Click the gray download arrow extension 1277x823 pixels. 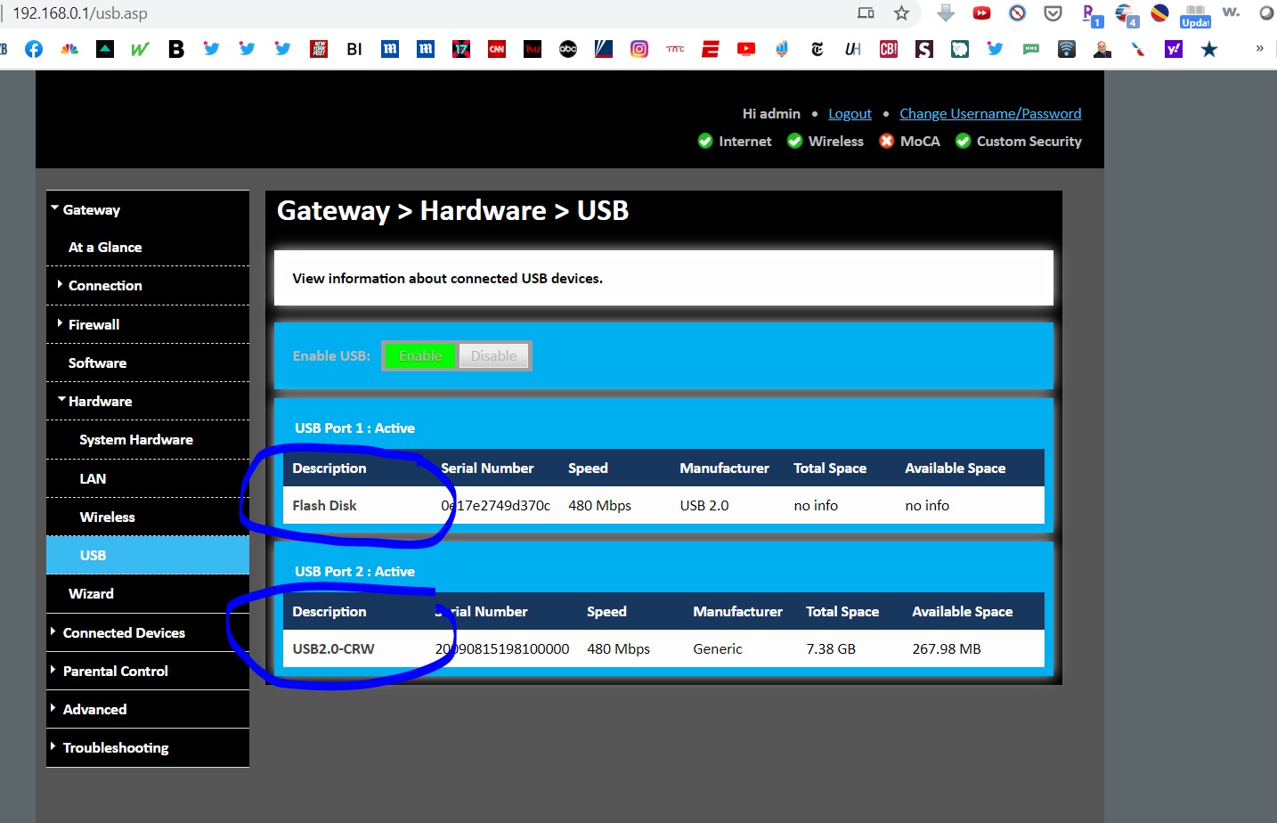[x=946, y=13]
